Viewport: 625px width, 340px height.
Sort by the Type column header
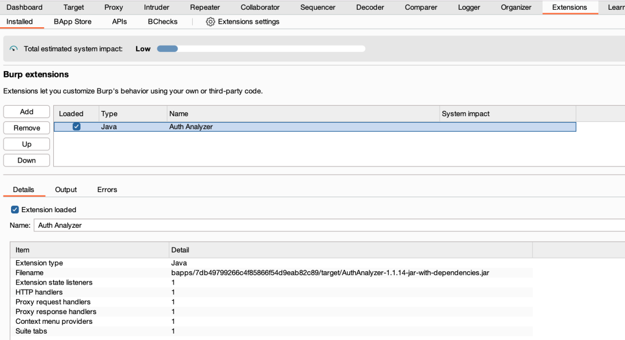tap(133, 114)
